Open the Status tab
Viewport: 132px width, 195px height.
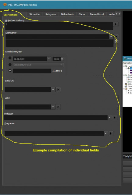click(82, 14)
